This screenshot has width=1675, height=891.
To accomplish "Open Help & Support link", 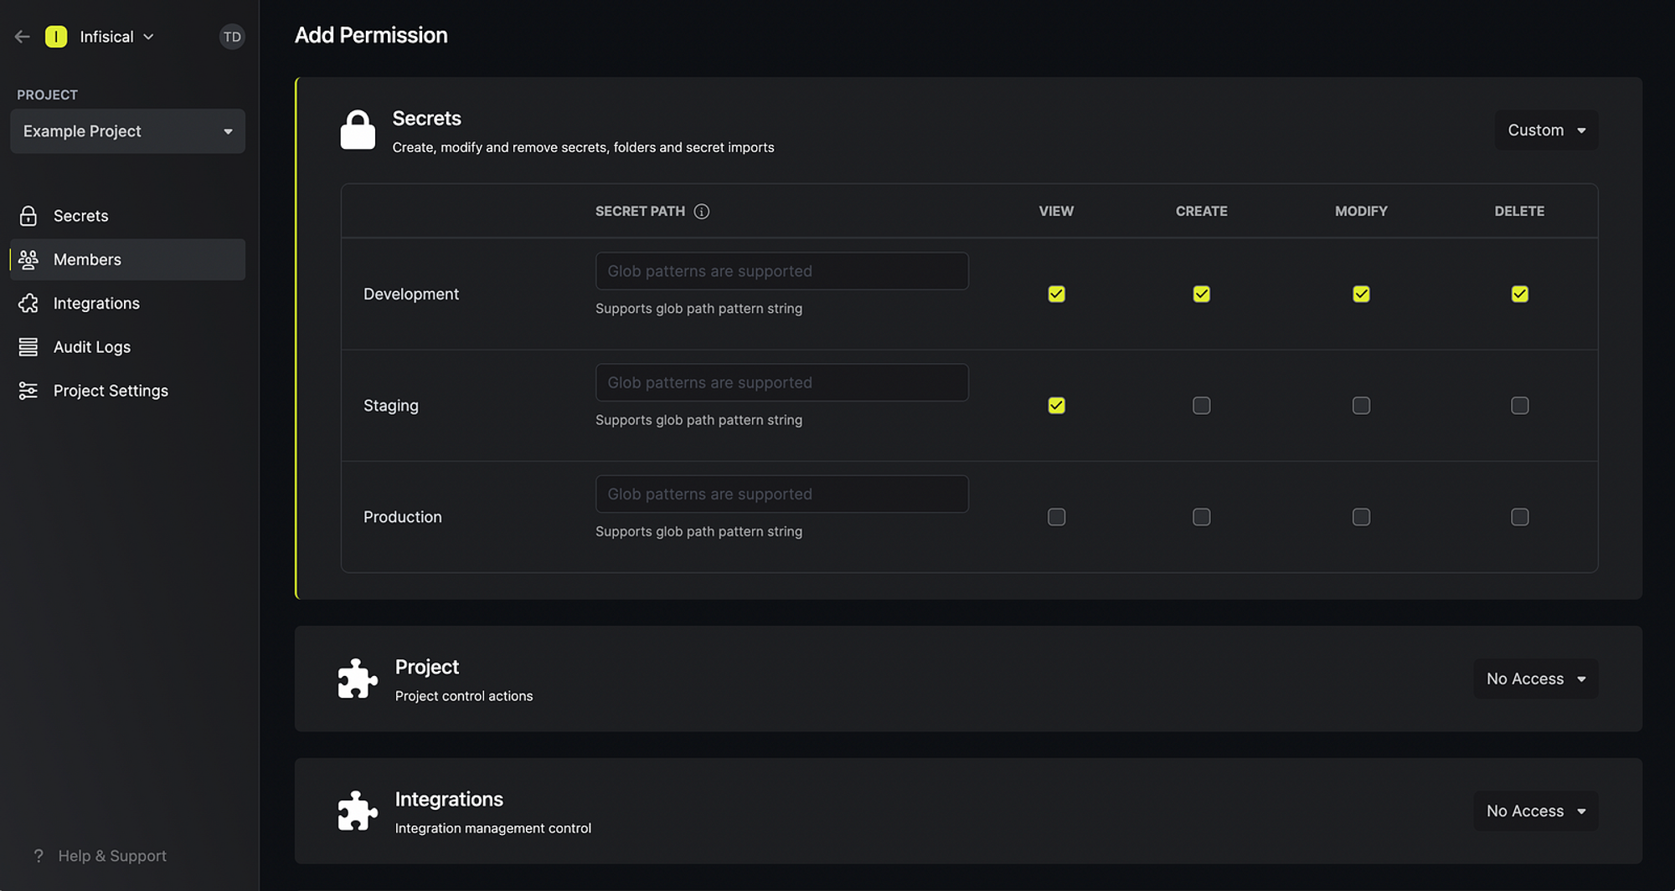I will (x=111, y=856).
